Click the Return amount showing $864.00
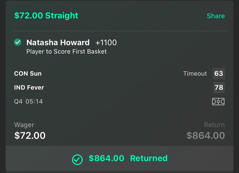Image resolution: width=239 pixels, height=173 pixels. click(x=207, y=136)
